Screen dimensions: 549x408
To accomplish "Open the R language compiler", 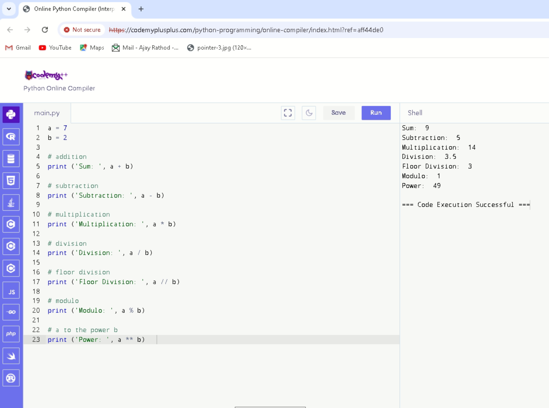I will pyautogui.click(x=11, y=136).
